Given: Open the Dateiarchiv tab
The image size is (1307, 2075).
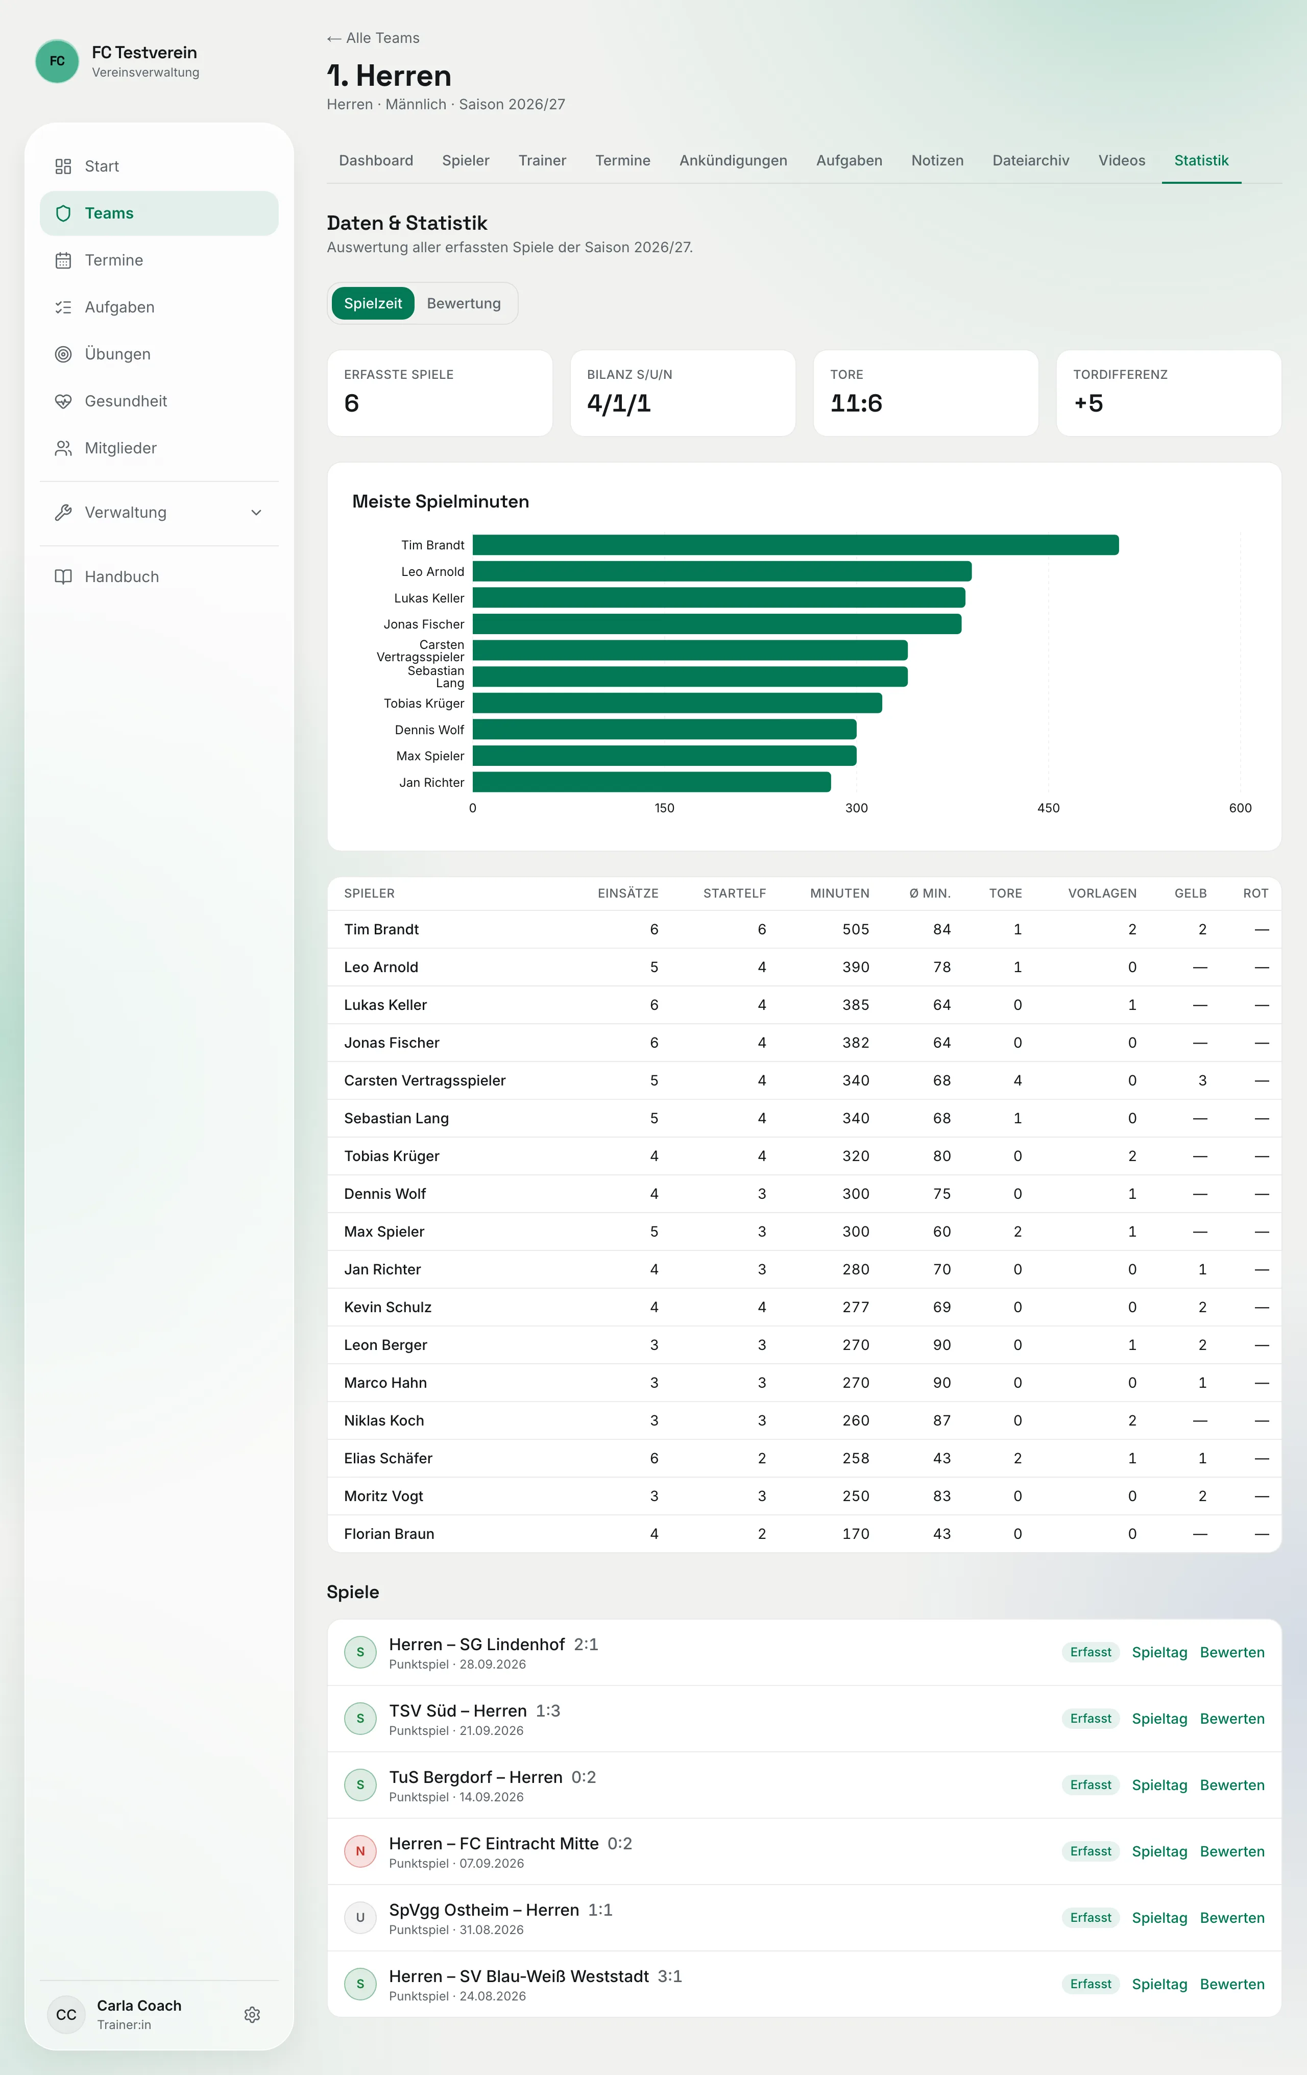Looking at the screenshot, I should pos(1030,160).
